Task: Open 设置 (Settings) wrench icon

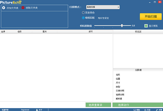Action: click(x=159, y=110)
